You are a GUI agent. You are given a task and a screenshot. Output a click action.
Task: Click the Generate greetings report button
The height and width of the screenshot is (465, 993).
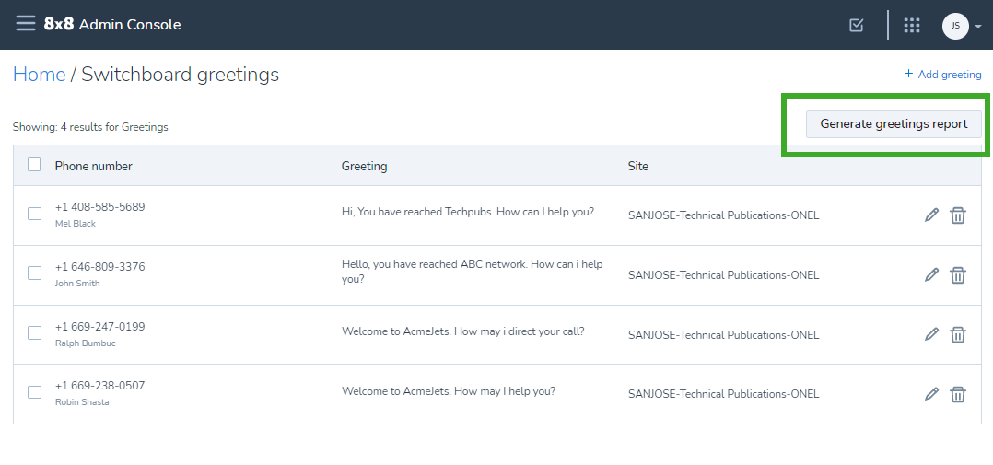(894, 124)
